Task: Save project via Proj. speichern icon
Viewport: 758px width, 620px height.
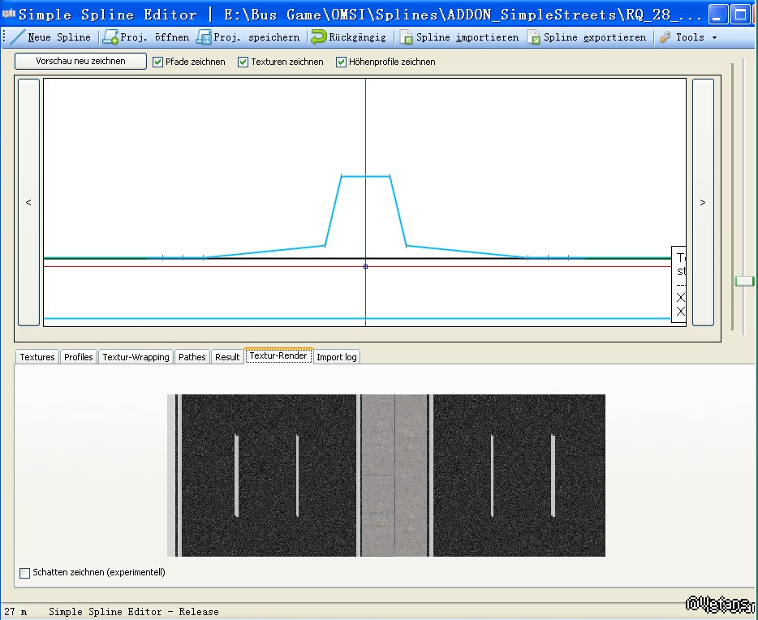Action: click(204, 37)
